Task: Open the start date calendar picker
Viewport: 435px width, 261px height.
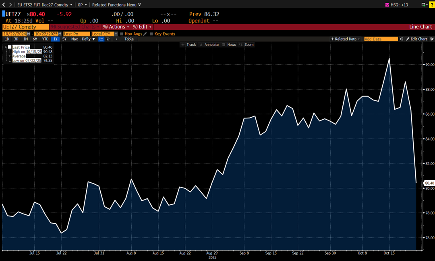Action: 28,34
